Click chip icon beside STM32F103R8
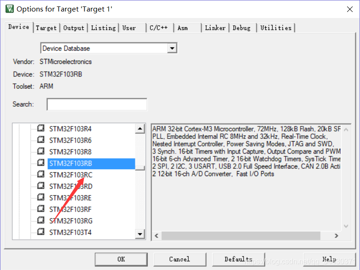The width and height of the screenshot is (360, 270). (41, 151)
